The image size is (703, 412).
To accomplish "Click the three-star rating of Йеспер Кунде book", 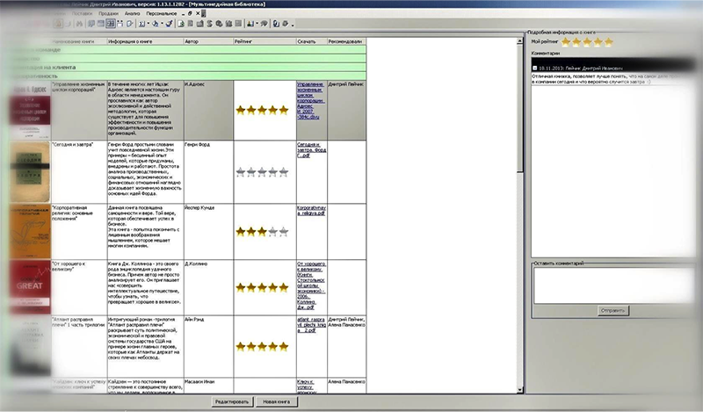I will (262, 231).
